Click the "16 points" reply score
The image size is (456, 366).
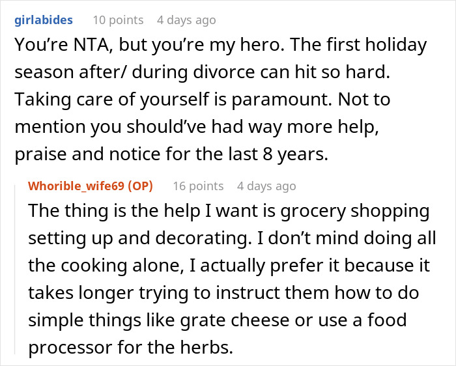pyautogui.click(x=198, y=186)
